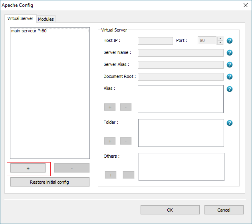Open help for the Folder list
This screenshot has height=224, width=252.
click(230, 123)
